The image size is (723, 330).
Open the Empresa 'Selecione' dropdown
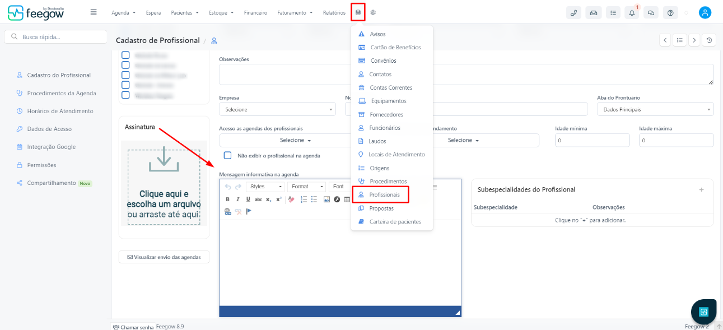[277, 109]
